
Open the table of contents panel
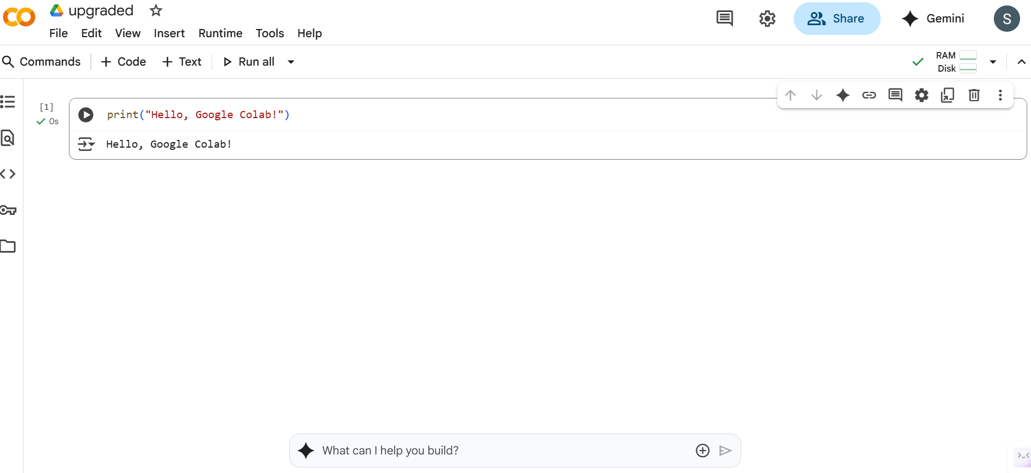(x=8, y=102)
